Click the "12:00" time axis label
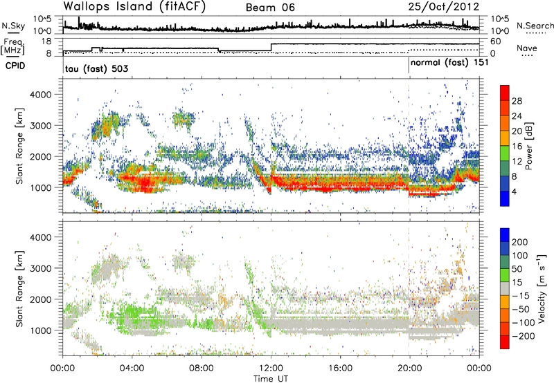 click(271, 368)
